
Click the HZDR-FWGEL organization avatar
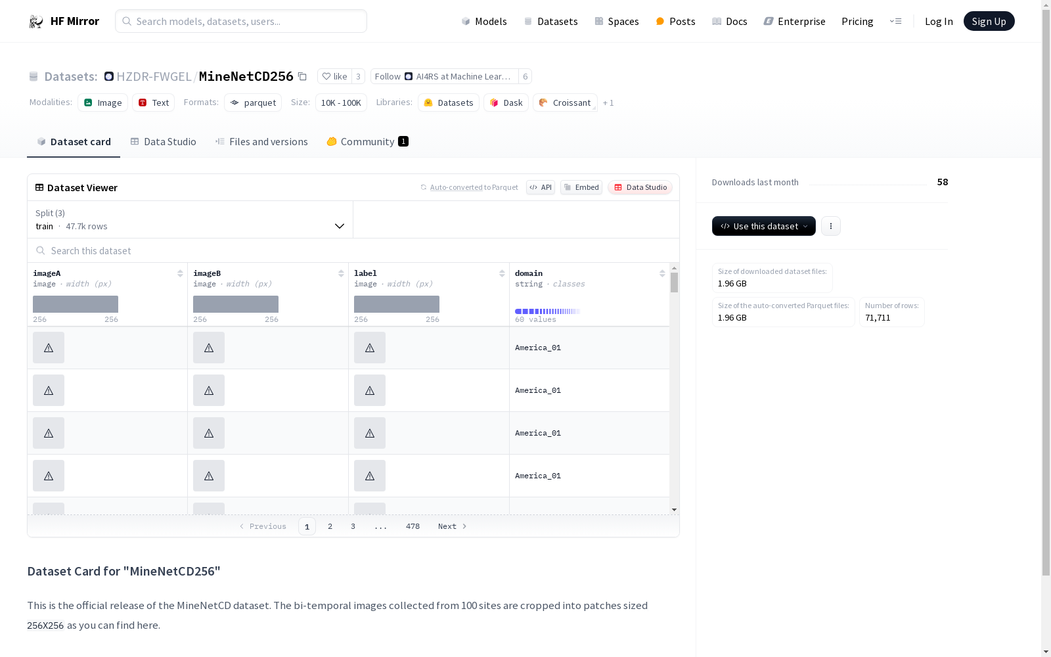tap(109, 76)
